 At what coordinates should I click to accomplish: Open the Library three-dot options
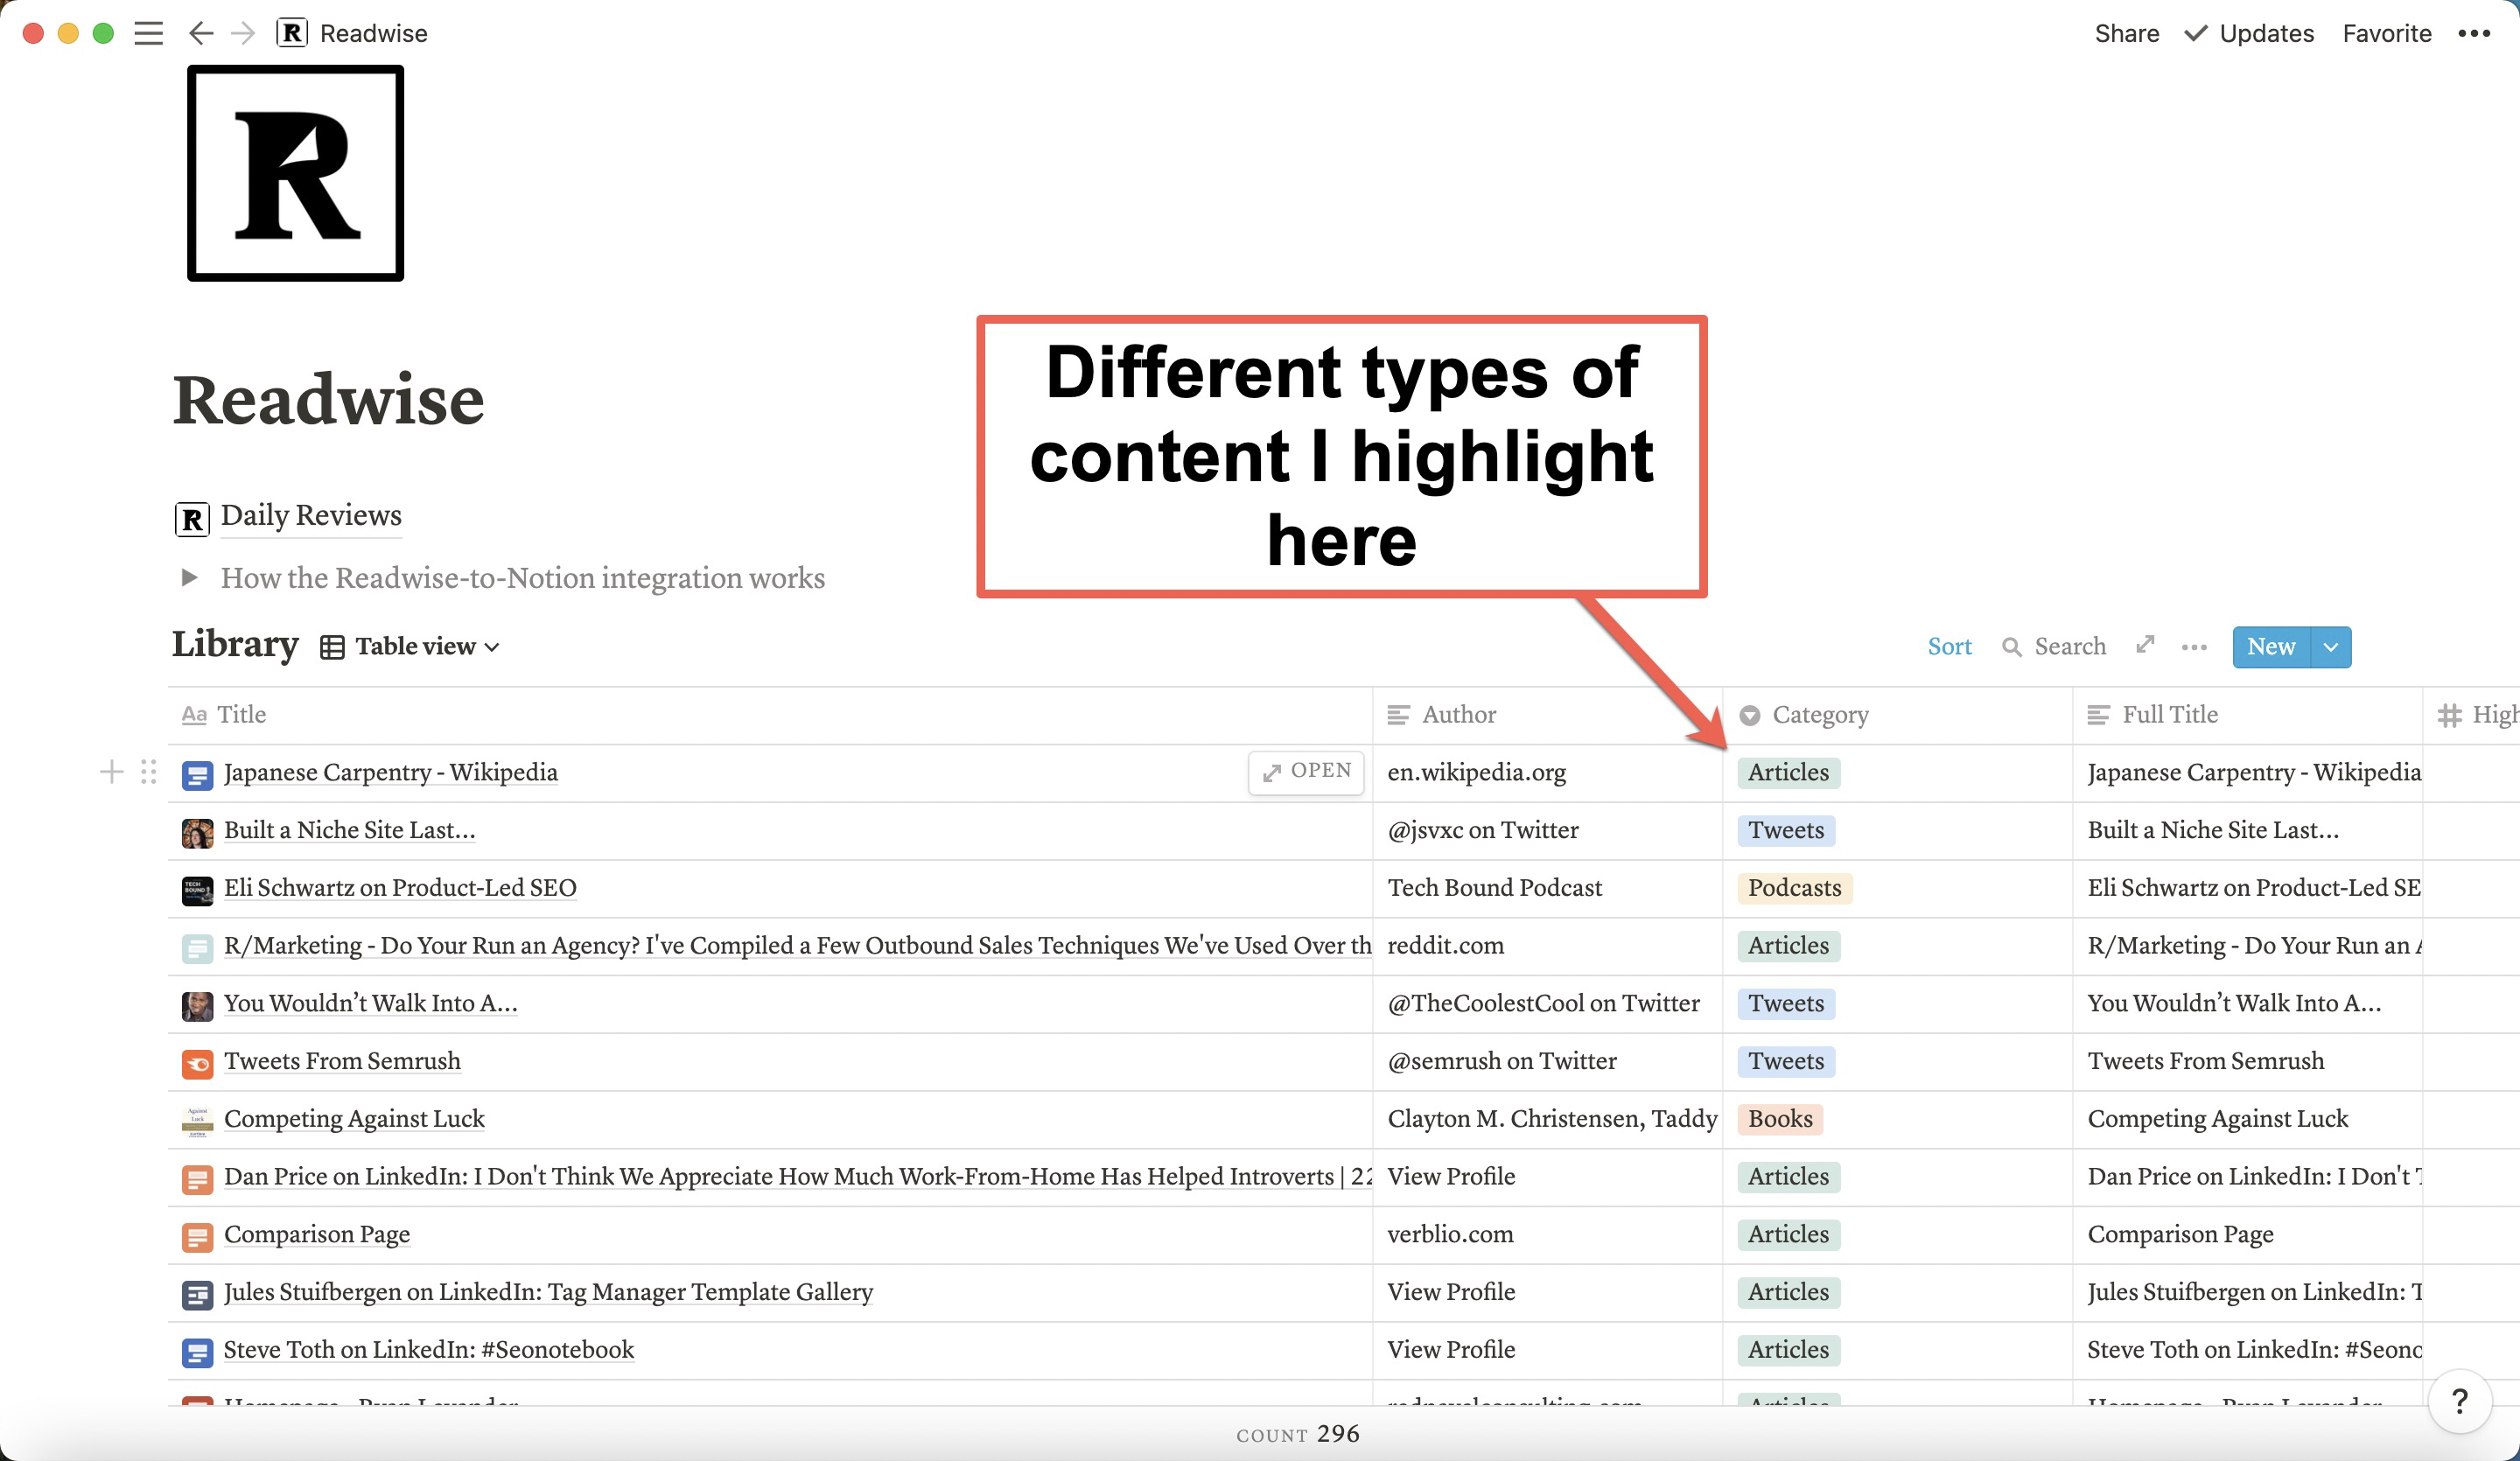2194,647
